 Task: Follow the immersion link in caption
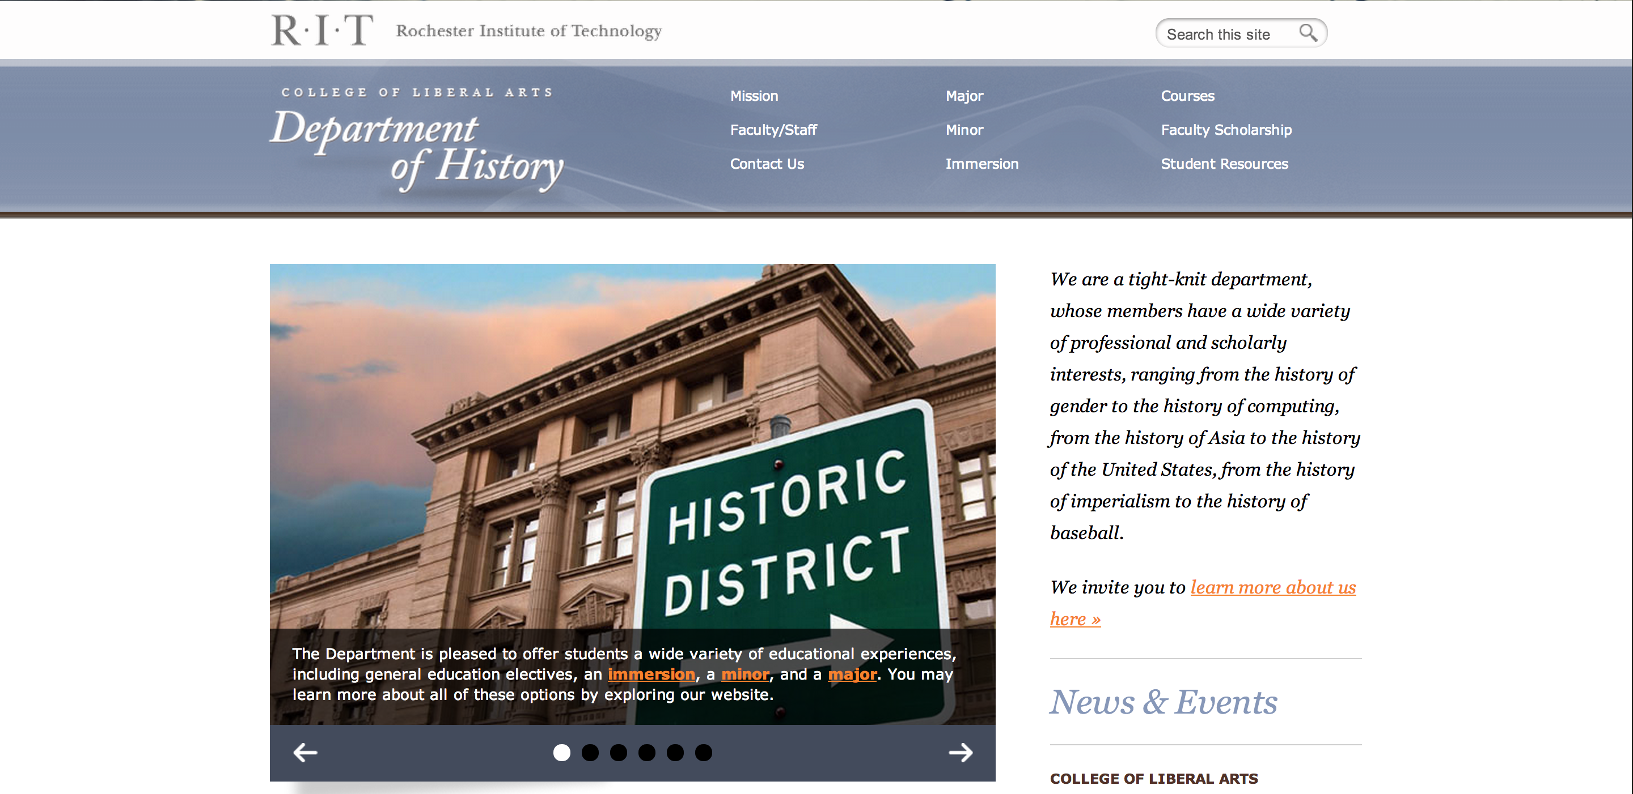pyautogui.click(x=651, y=675)
